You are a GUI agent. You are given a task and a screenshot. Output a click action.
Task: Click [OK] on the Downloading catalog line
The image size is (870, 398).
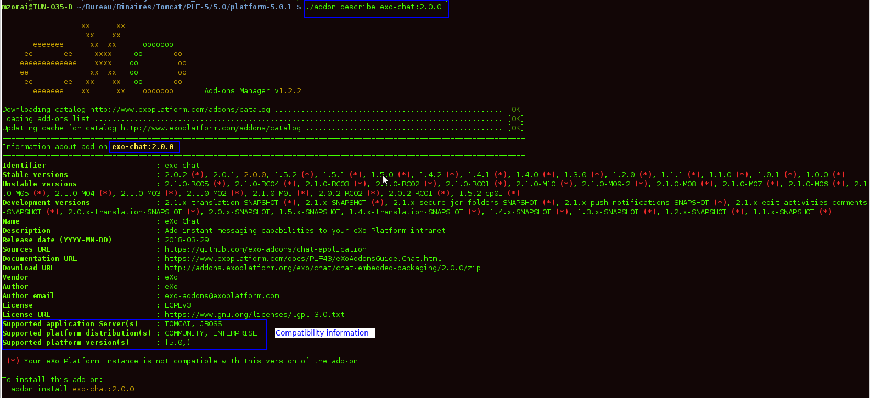click(515, 109)
